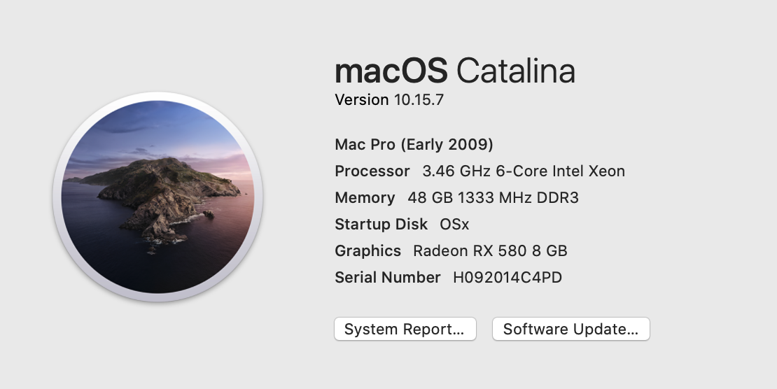The width and height of the screenshot is (777, 389).
Task: Select the "48 GB 1333 MHz DDR3" value
Action: coord(493,198)
